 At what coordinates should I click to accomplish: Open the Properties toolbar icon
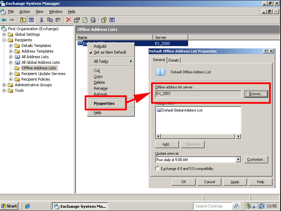coord(77,20)
